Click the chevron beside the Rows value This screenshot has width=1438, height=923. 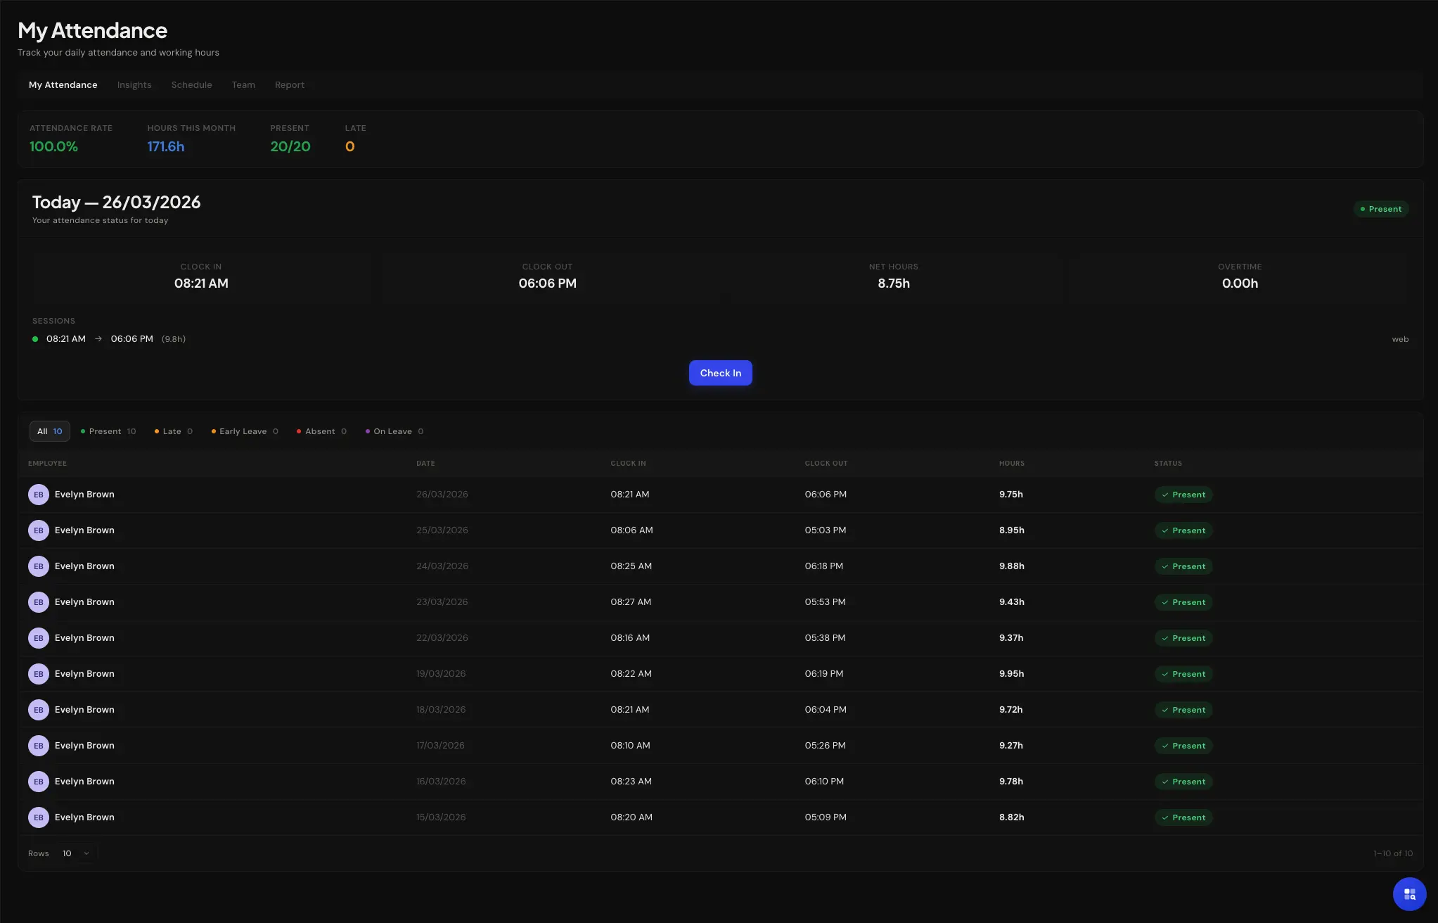tap(86, 853)
